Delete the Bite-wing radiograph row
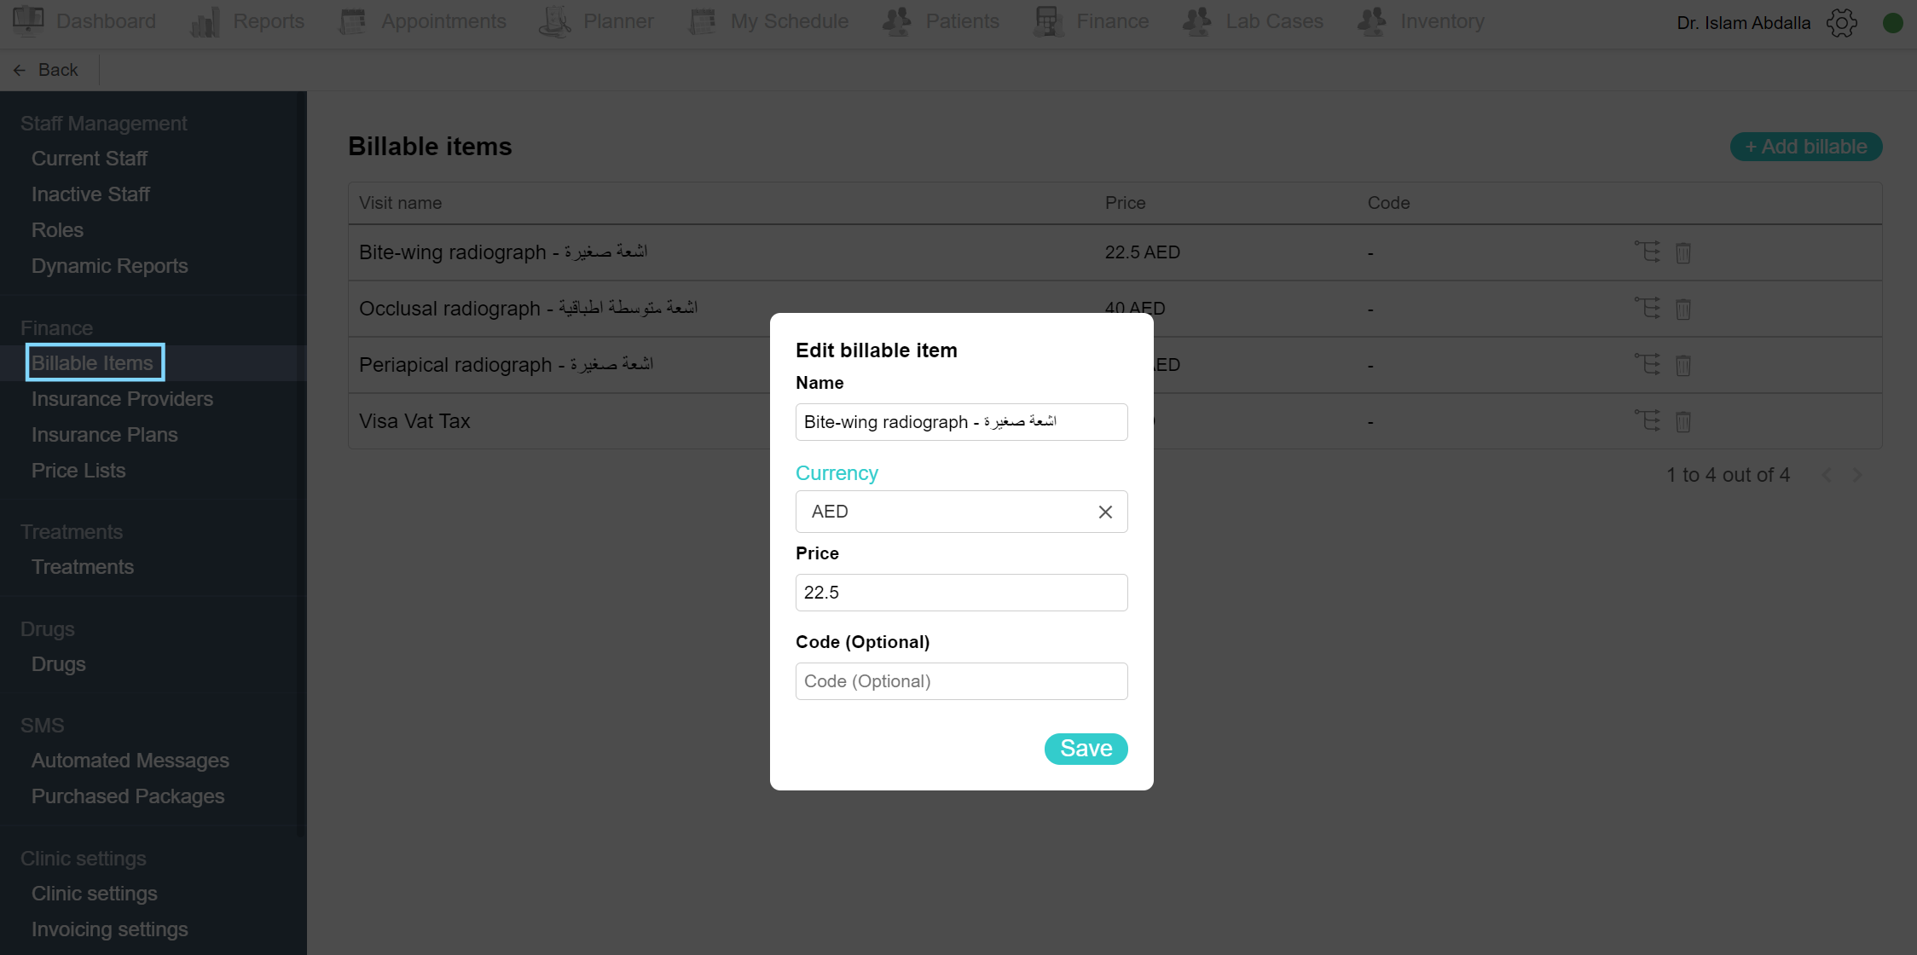This screenshot has height=955, width=1917. click(1683, 252)
